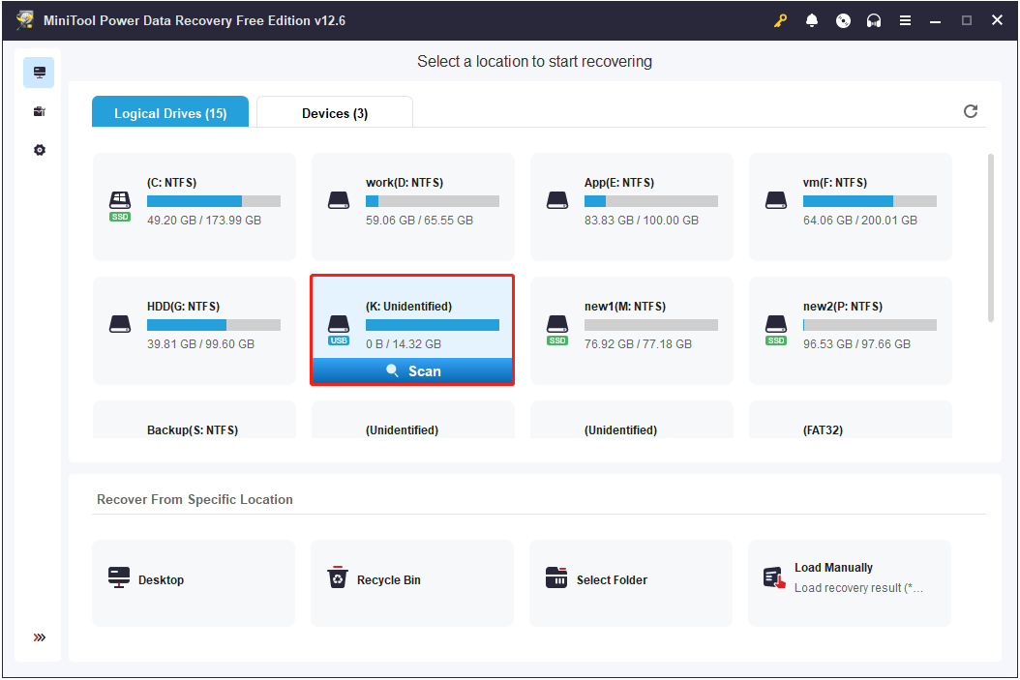Screen dimensions: 1020x680
Task: Switch to the Devices tab
Action: point(334,111)
